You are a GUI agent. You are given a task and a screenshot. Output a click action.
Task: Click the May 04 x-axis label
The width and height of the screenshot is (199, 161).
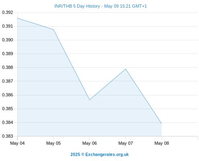coord(17,143)
